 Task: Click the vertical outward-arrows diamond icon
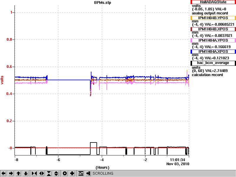coord(56,173)
